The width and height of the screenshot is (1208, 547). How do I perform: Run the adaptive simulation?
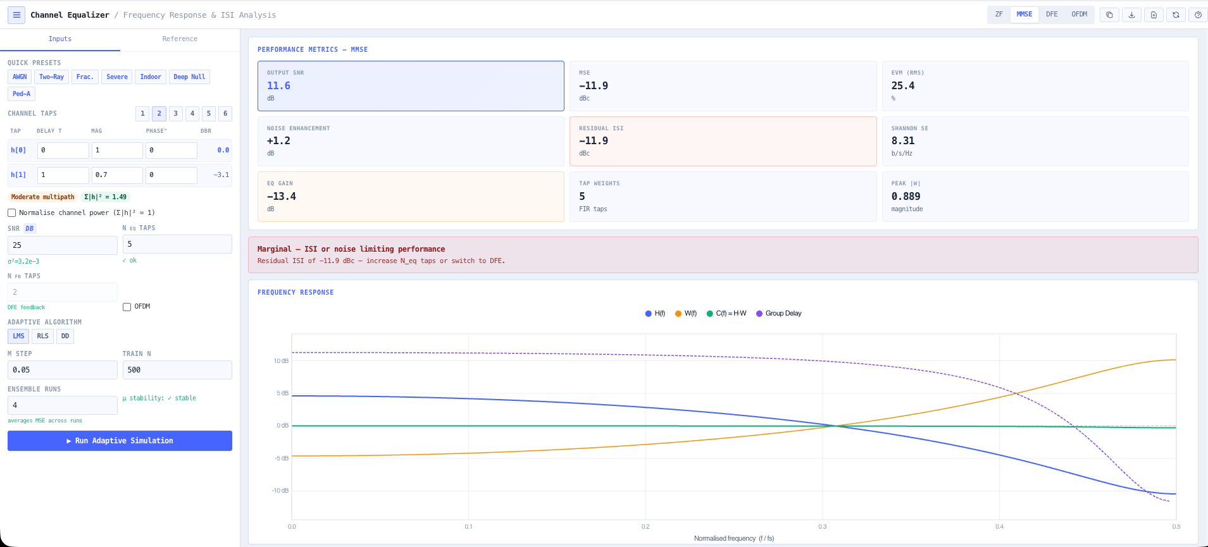point(120,441)
